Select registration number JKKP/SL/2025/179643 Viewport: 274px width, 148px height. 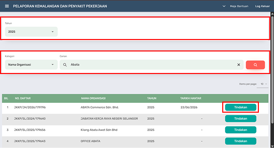point(30,141)
